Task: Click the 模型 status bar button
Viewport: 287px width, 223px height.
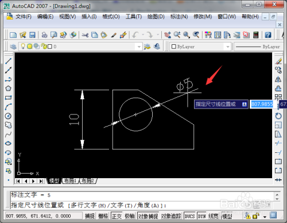Action: pyautogui.click(x=227, y=216)
